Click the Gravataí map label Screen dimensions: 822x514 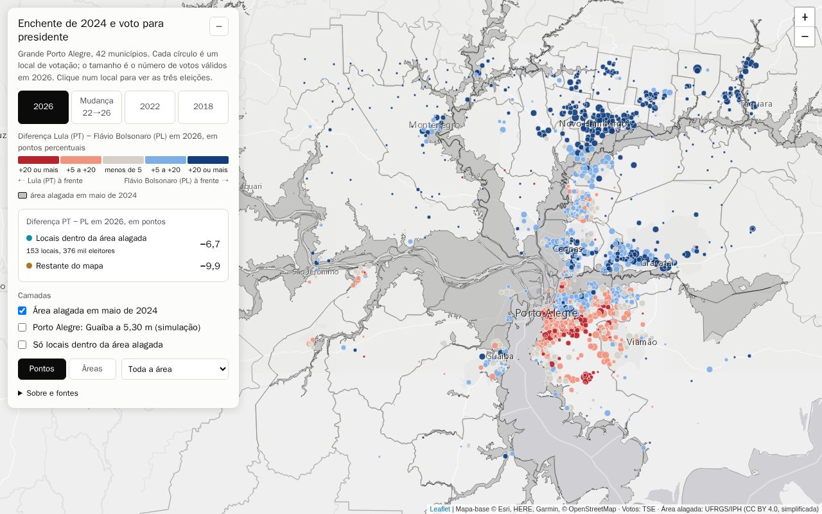[x=658, y=263]
